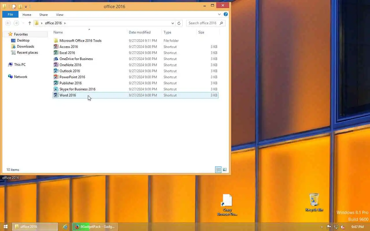370x231 pixels.
Task: Select the OneNote 2016 shortcut icon
Action: pos(56,65)
